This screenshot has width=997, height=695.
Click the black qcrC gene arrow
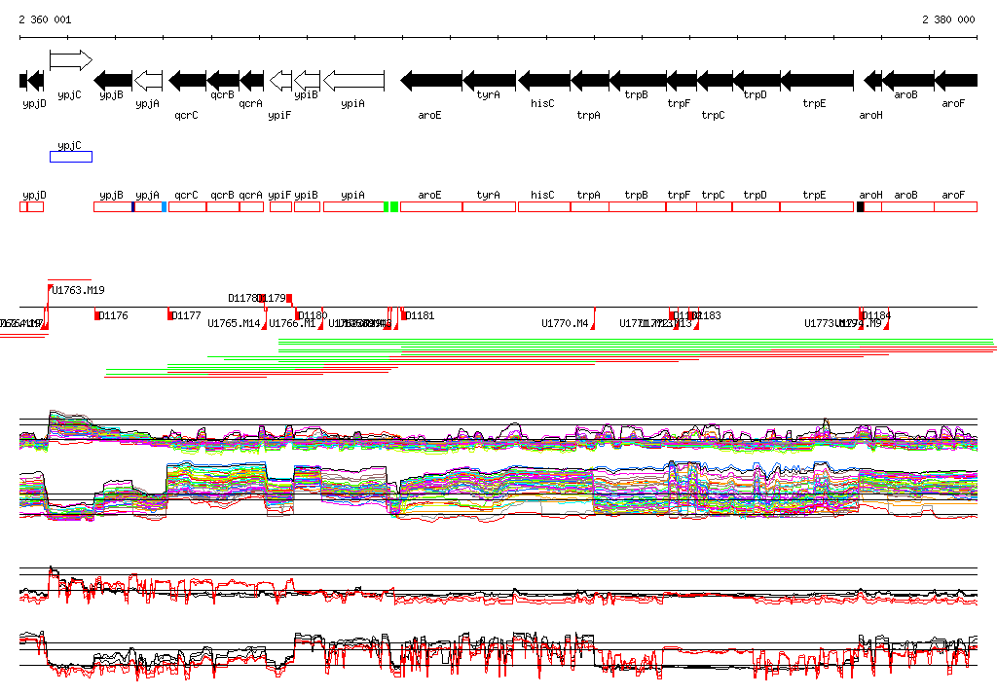coord(187,80)
